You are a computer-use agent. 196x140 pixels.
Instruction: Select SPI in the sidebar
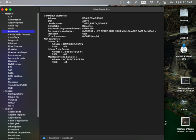[x=10, y=79]
